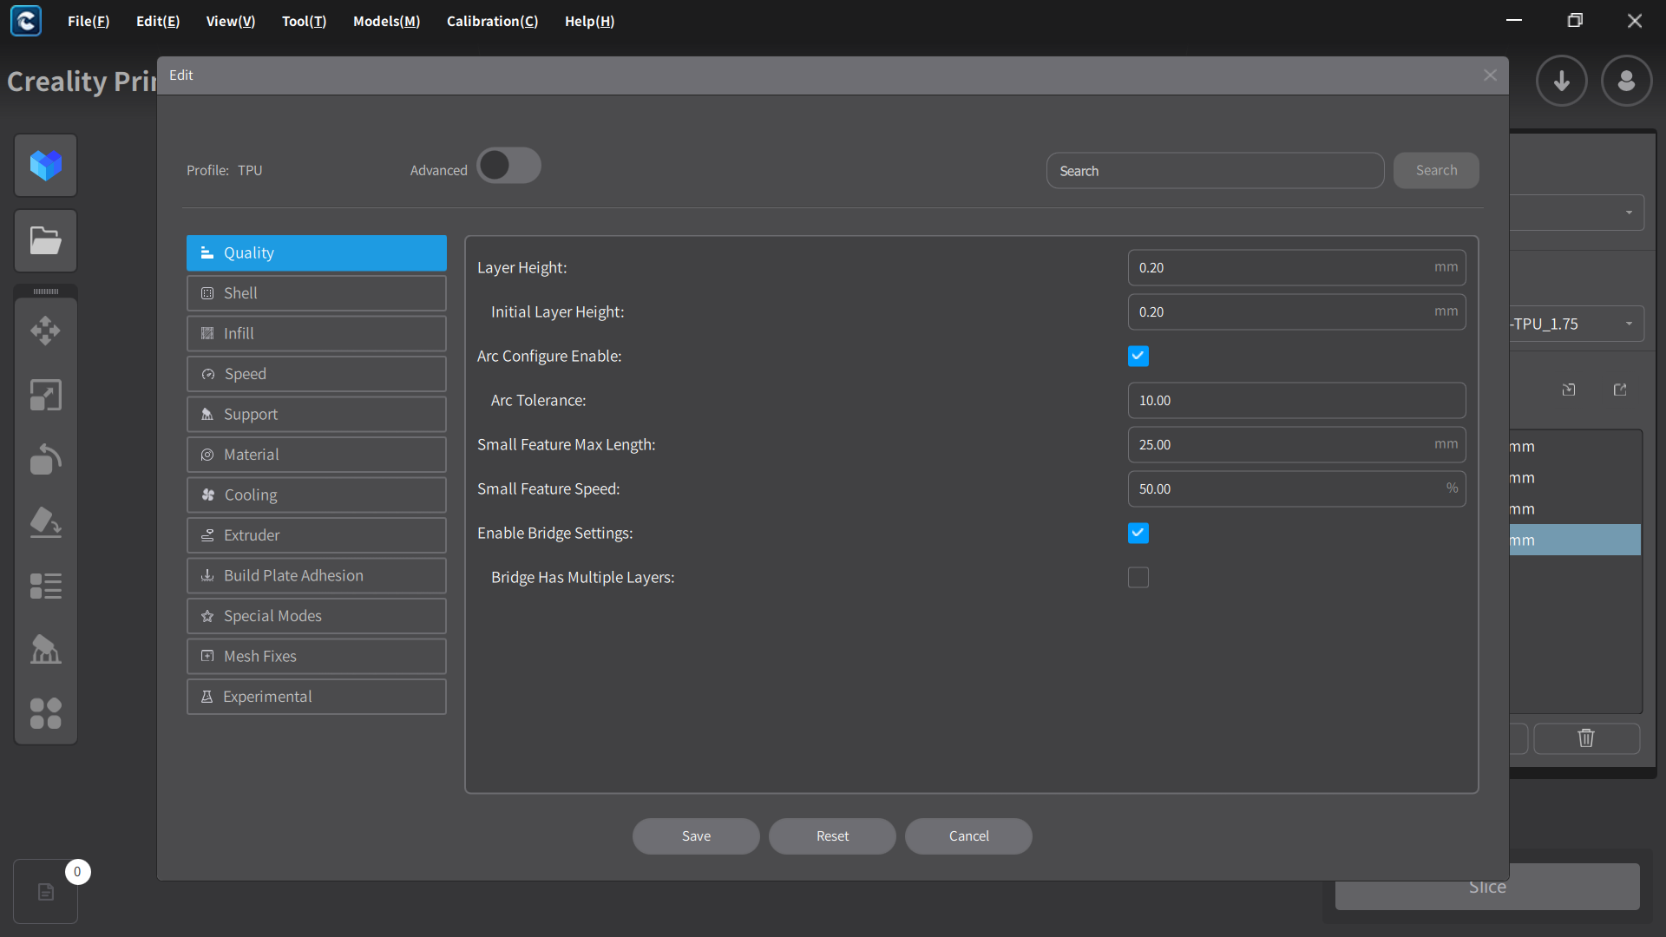
Task: Select the Move tool icon
Action: tap(46, 331)
